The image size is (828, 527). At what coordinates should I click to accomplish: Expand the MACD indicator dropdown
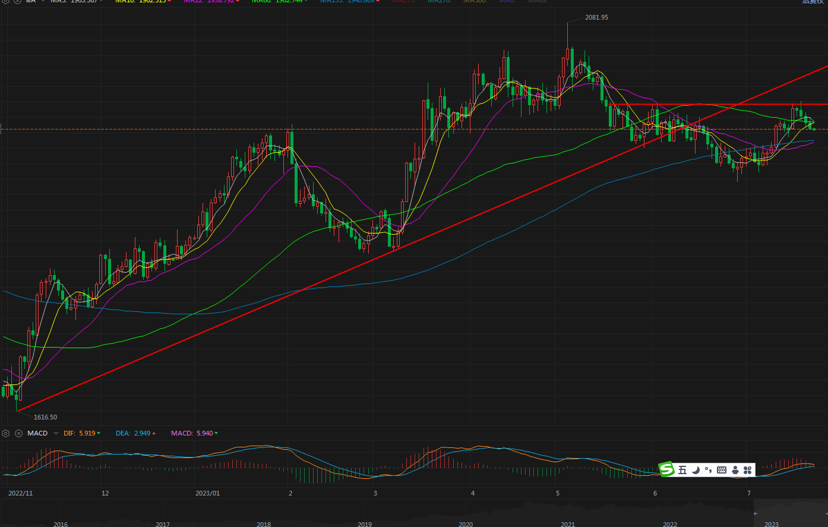[x=56, y=434]
